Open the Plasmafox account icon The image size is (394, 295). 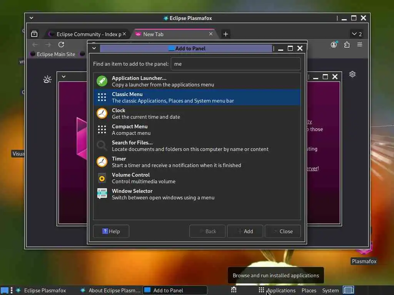point(334,45)
